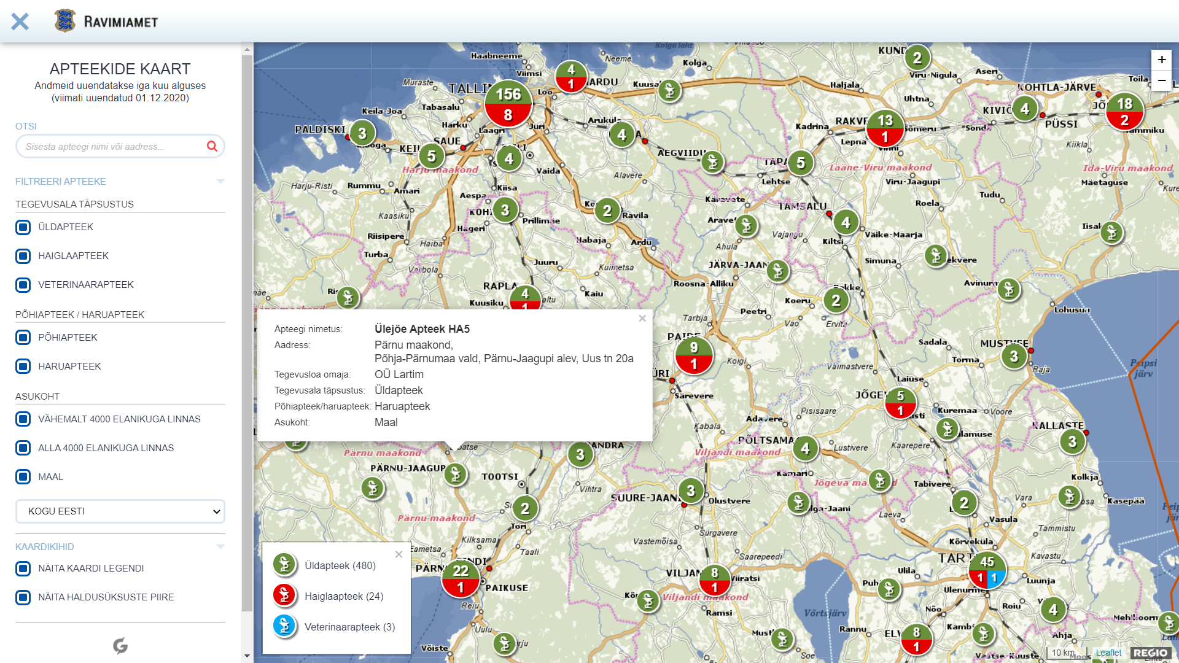Screen dimensions: 1179x663
Task: Click the REGIO logo link
Action: coord(1151,653)
